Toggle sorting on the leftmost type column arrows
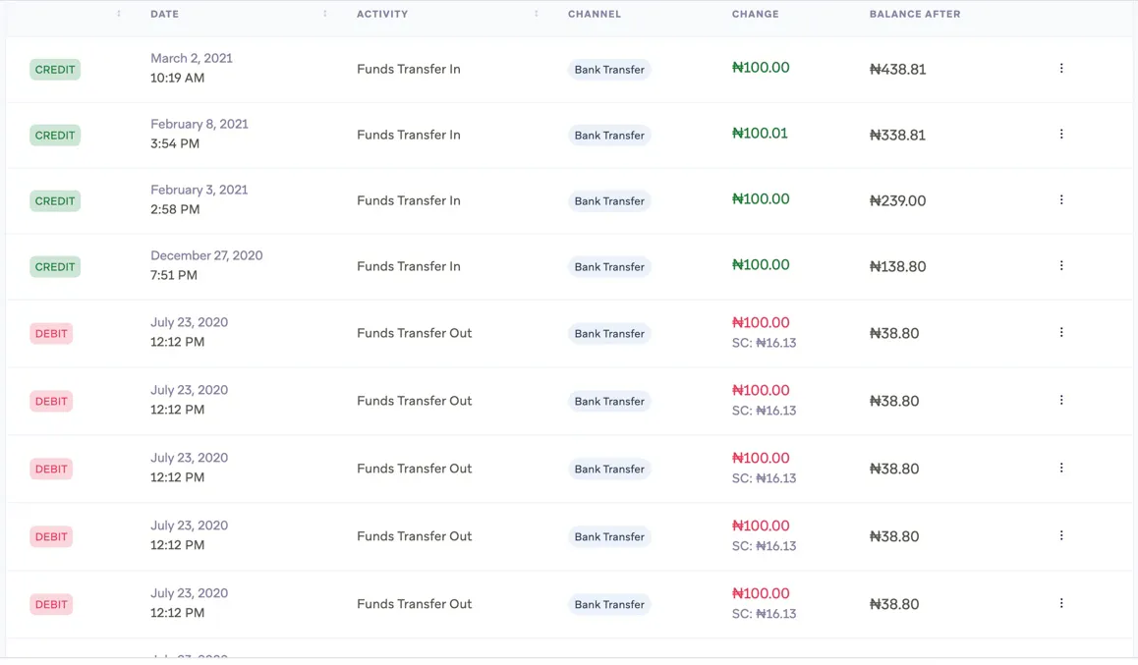Image resolution: width=1138 pixels, height=665 pixels. pyautogui.click(x=119, y=14)
